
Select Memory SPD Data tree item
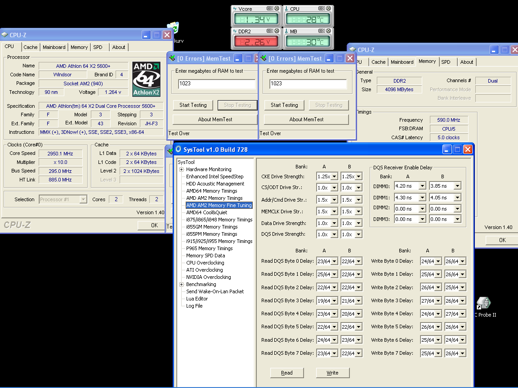tap(205, 256)
